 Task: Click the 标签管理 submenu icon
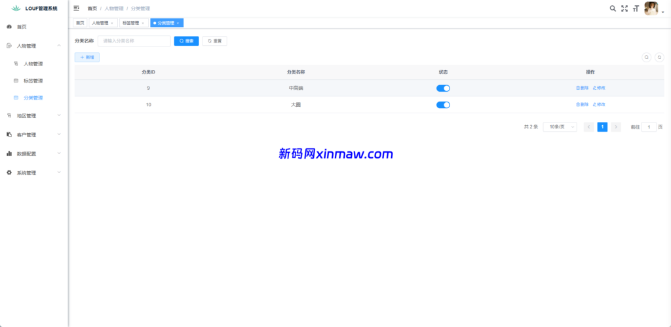click(16, 81)
